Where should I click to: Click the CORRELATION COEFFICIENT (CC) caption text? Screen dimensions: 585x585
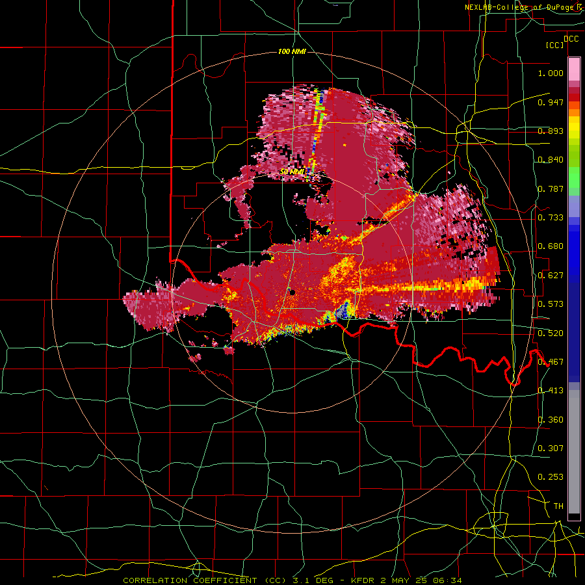click(x=204, y=580)
